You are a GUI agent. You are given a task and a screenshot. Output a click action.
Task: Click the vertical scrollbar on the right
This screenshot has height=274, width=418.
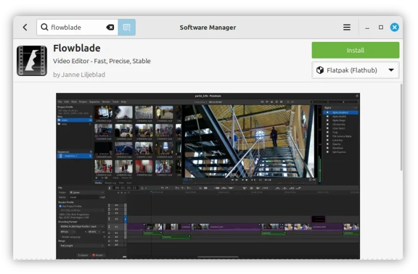(401, 127)
